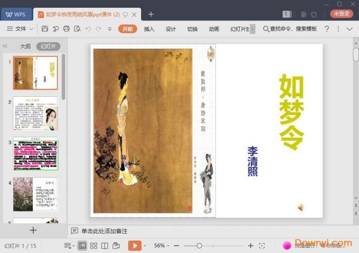Click the zoom slider handle
The height and width of the screenshot is (253, 359).
pos(199,246)
